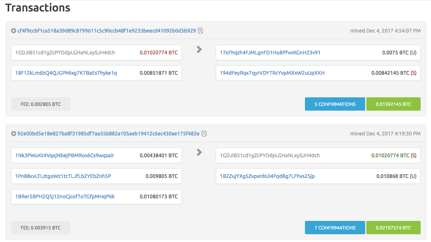Select the FEE: 0.003915 BTC label
The height and width of the screenshot is (242, 431).
41,228
